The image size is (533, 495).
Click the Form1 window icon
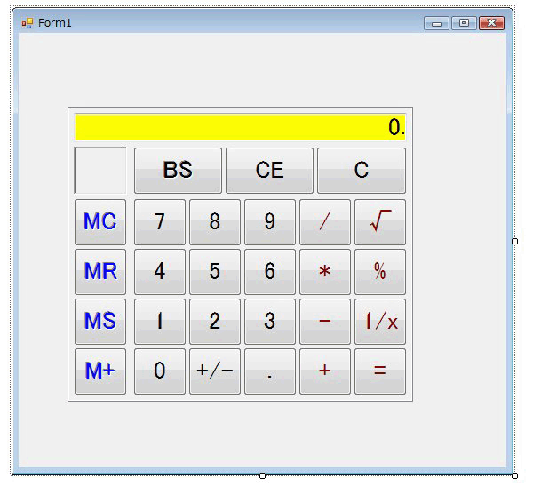[x=28, y=23]
